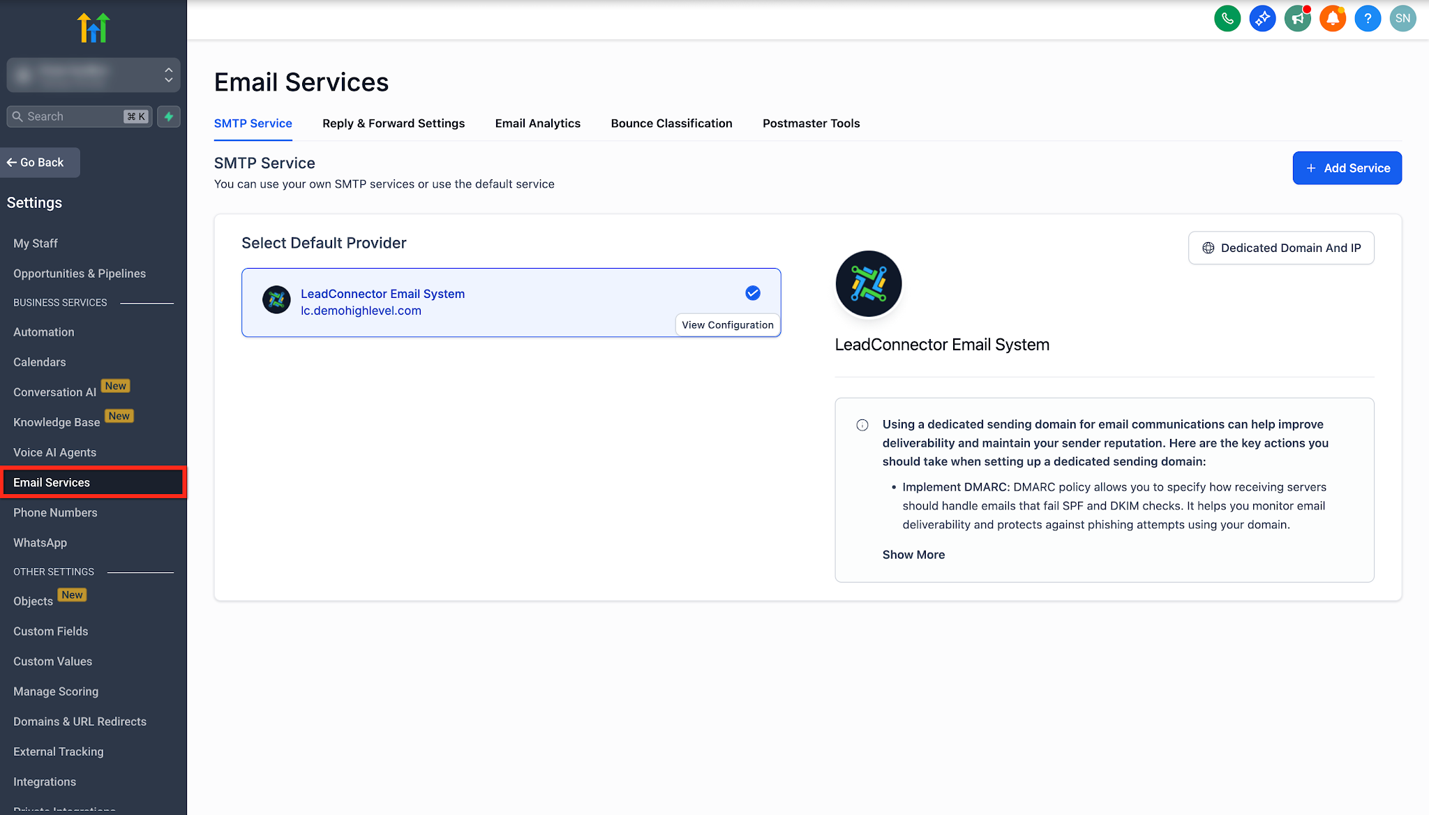Click the info icon in DMARC notice
1429x815 pixels.
coord(862,425)
